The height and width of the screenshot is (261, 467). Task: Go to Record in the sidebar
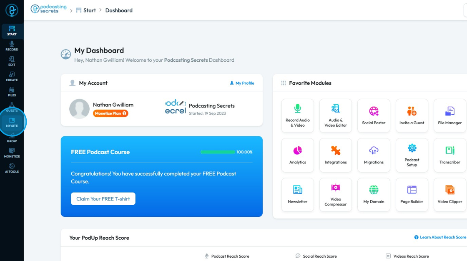point(12,46)
